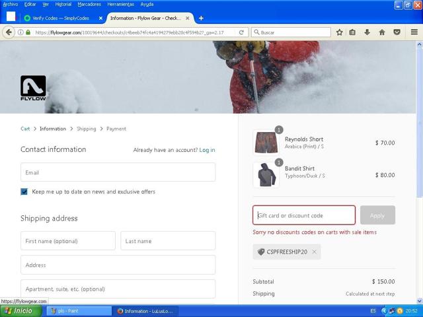
Task: Focus the First name field
Action: pyautogui.click(x=68, y=240)
